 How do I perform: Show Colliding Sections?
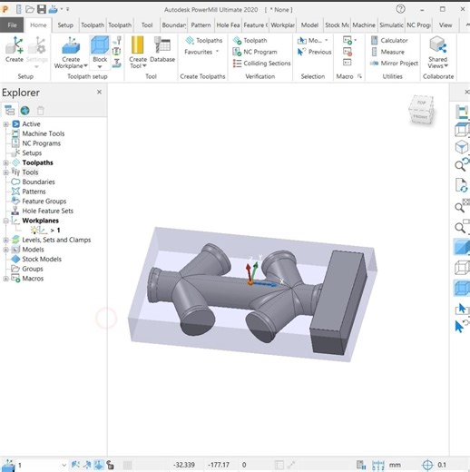[x=261, y=64]
